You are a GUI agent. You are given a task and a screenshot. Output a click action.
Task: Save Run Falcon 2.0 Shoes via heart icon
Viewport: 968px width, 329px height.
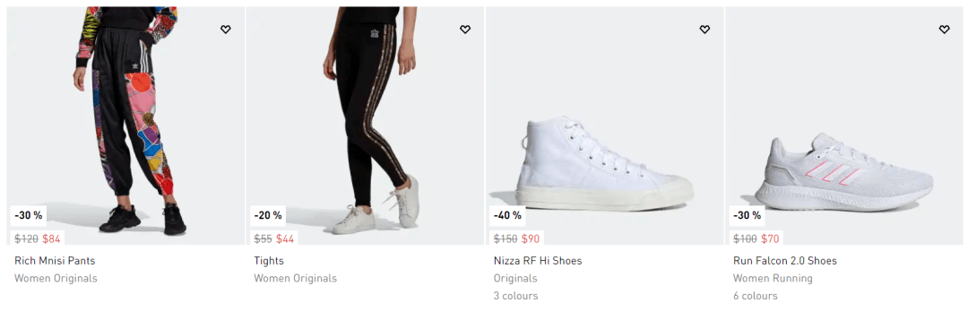[944, 29]
